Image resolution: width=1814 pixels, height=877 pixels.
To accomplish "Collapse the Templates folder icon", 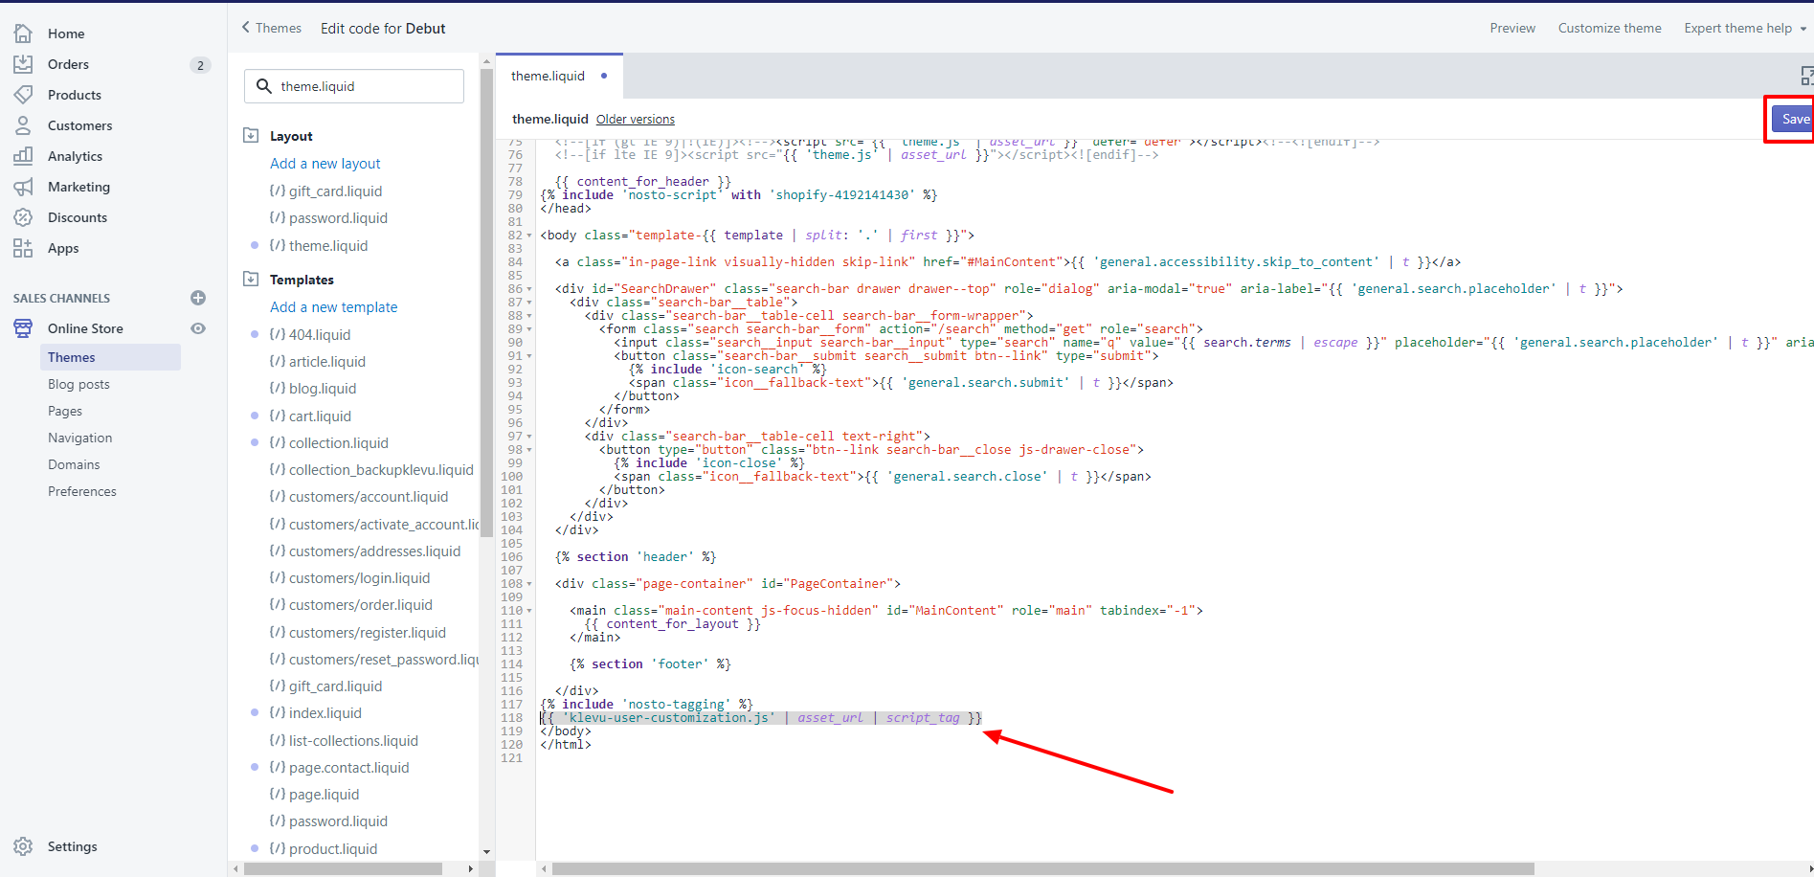I will click(251, 279).
